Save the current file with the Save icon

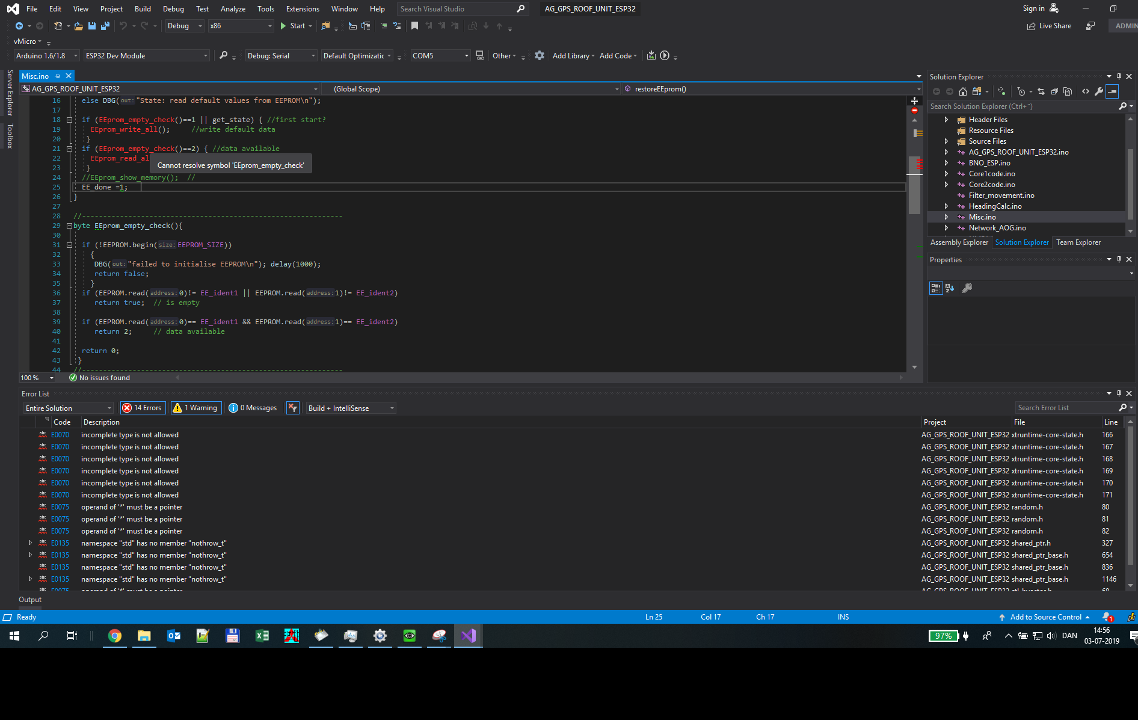(x=92, y=26)
